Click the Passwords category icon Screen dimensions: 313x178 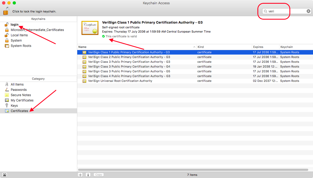(x=7, y=90)
